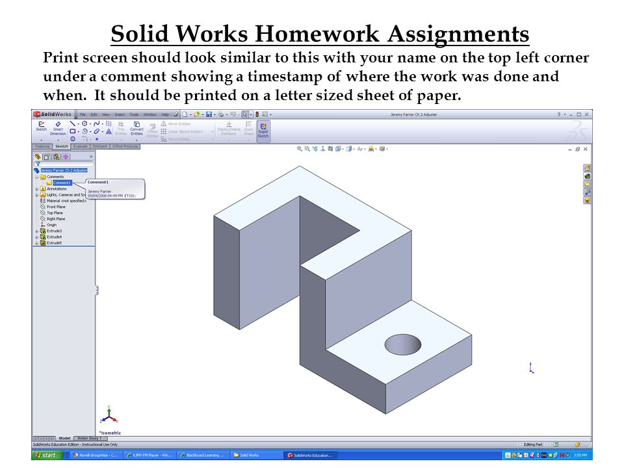Screen dimensions: 624x468
Task: Select the Spline sketch tool
Action: (96, 123)
